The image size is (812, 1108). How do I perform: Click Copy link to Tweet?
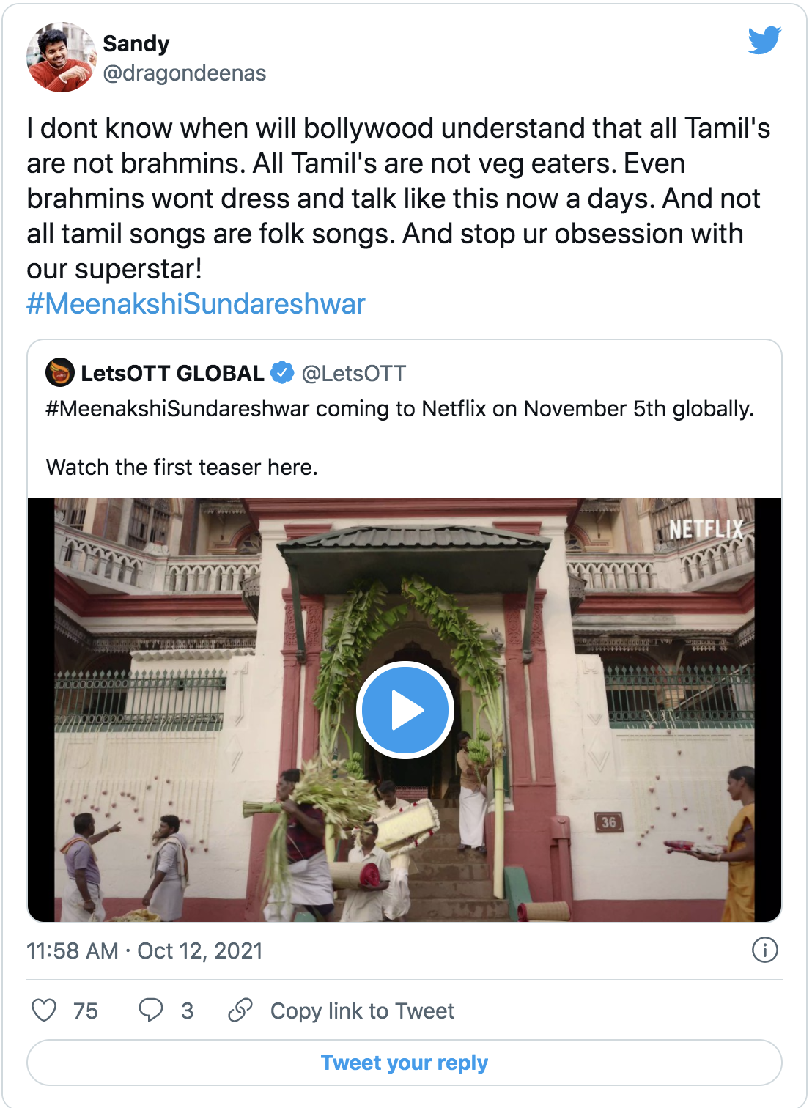pos(362,1011)
